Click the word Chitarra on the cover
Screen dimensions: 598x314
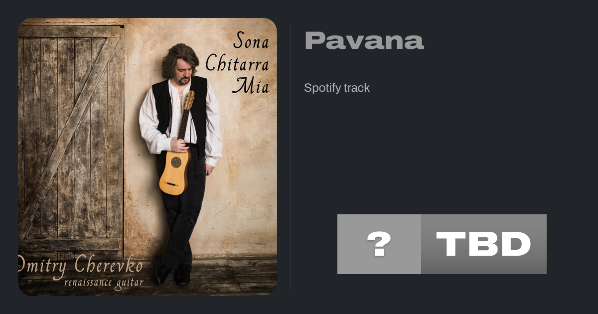[237, 64]
